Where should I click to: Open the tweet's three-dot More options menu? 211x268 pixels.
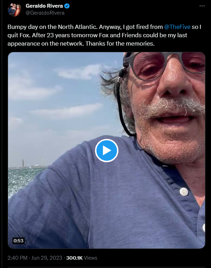[202, 6]
